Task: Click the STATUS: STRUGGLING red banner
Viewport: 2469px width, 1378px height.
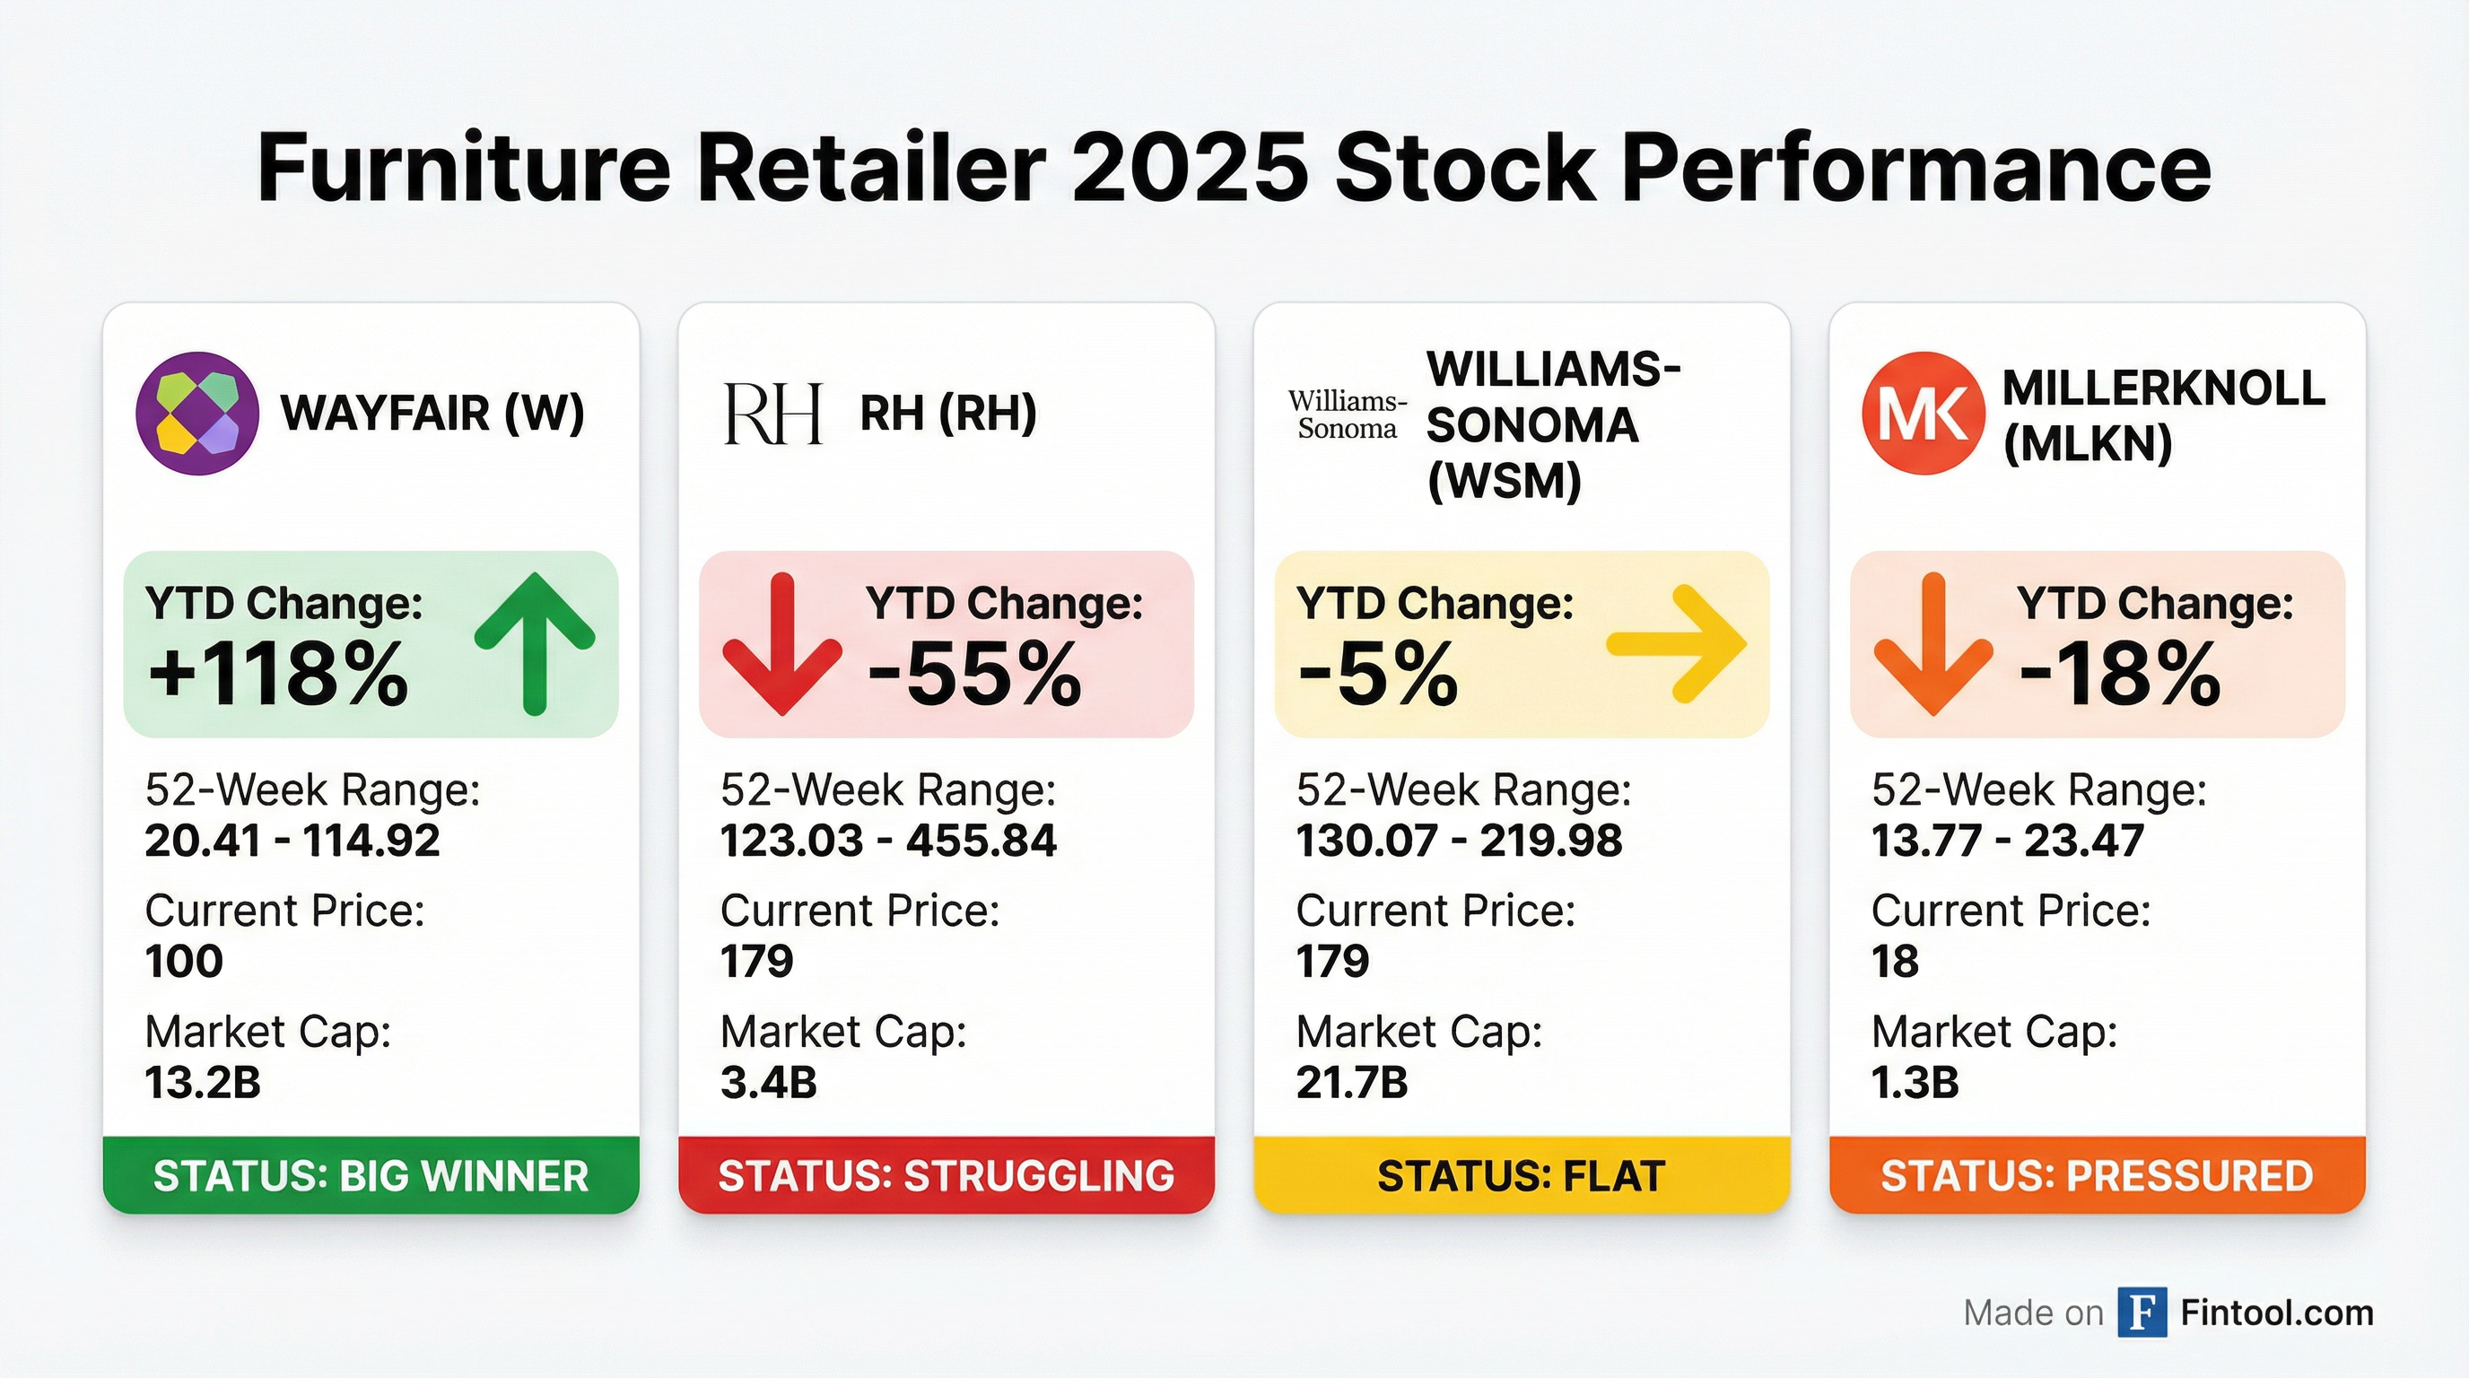Action: (x=946, y=1176)
